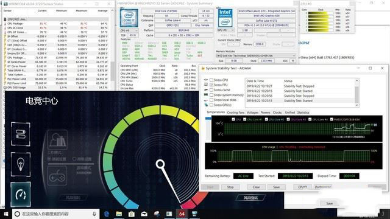Open the light bulb lighting icon in gaming center
Screen dimensions: 390x219
pos(21,164)
